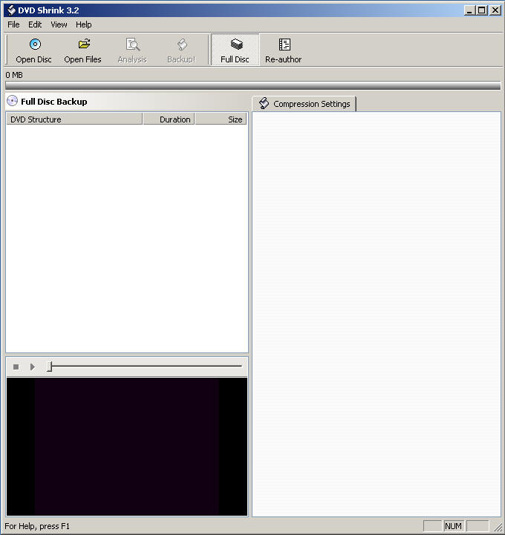Open the Edit menu
The width and height of the screenshot is (505, 535).
point(35,24)
